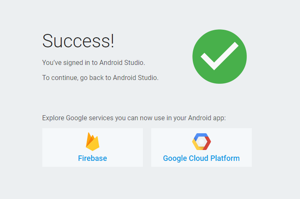Click "Android Studio" in the go-back sentence
Image resolution: width=300 pixels, height=199 pixels.
pyautogui.click(x=136, y=78)
